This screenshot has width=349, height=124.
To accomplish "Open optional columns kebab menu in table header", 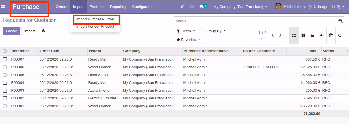I will click(x=347, y=51).
